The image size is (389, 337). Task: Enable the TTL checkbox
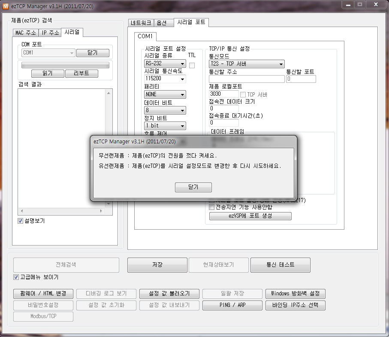192,65
